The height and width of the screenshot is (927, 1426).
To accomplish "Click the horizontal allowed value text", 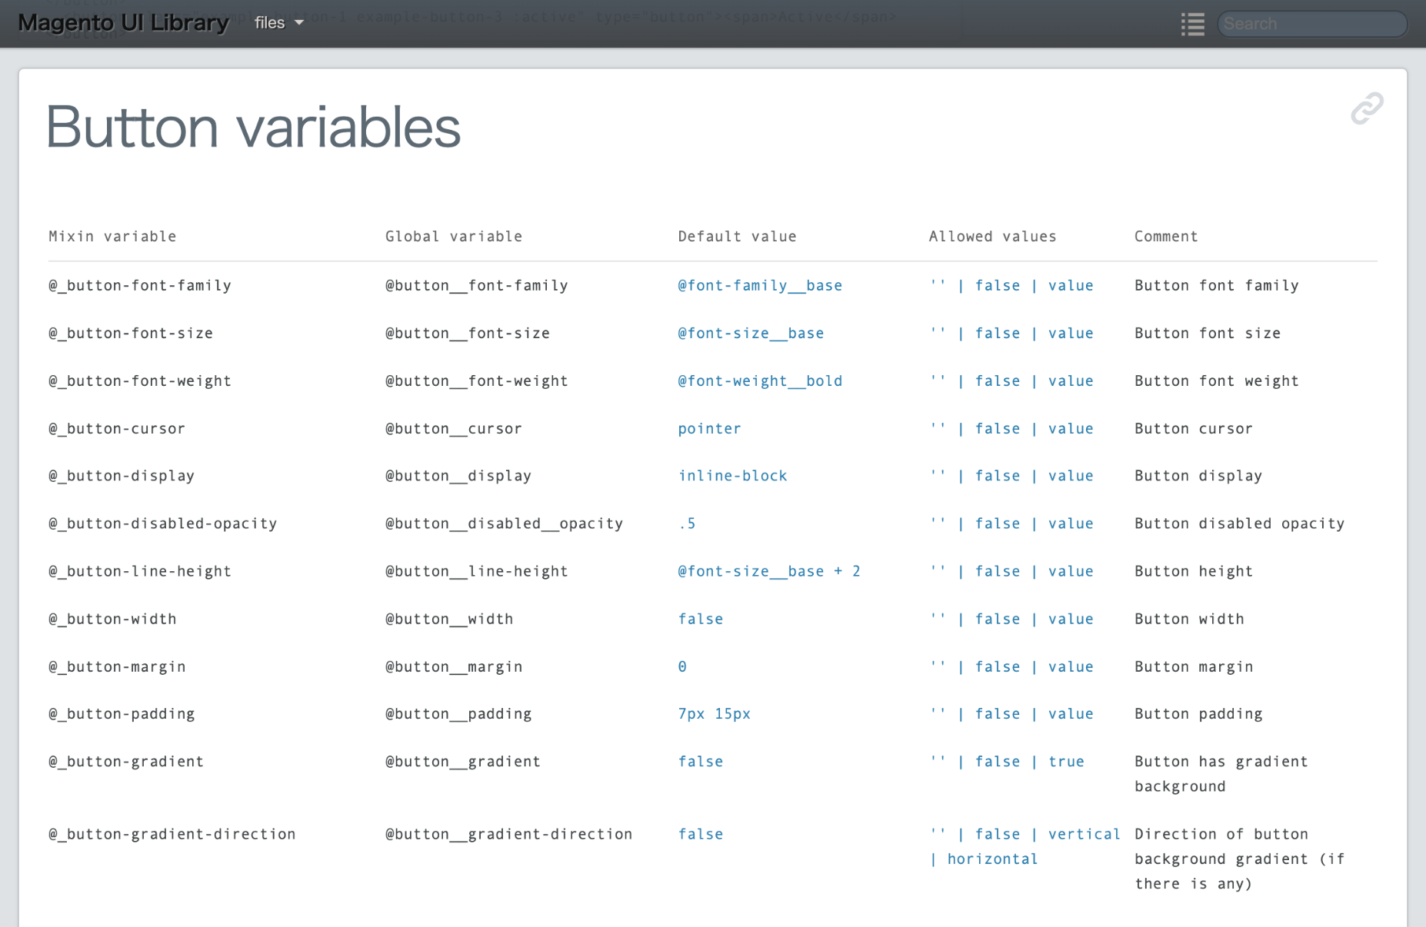I will (992, 859).
